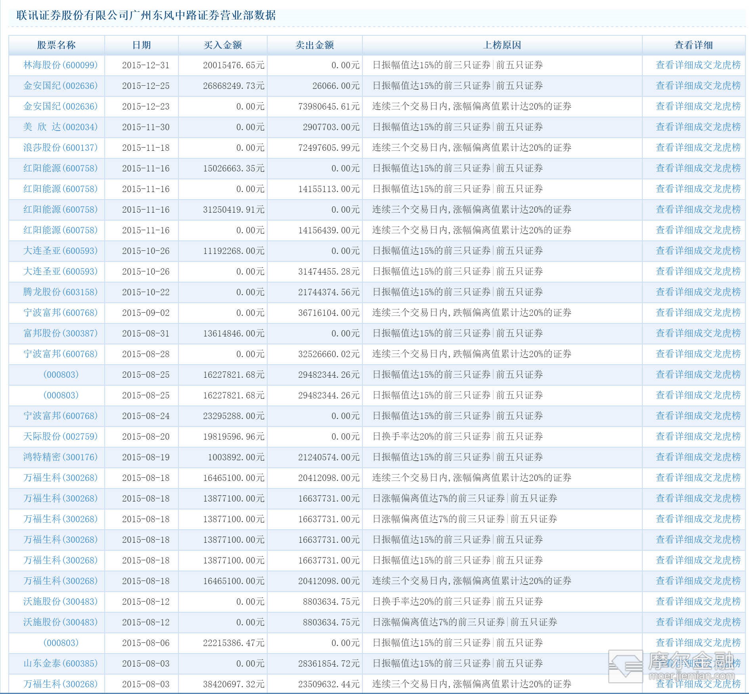This screenshot has height=694, width=749.
Task: View 查看详细成交龙虎榜 for the 美欣达 row
Action: (698, 127)
